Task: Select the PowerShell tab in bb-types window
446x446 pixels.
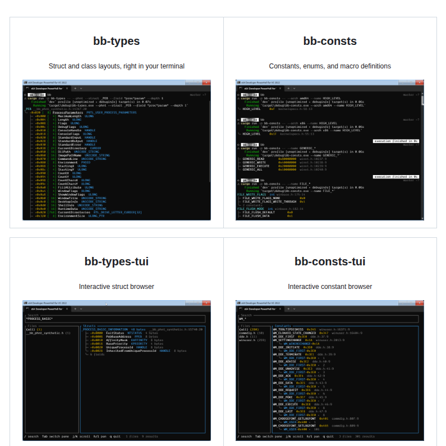Action: pos(48,89)
